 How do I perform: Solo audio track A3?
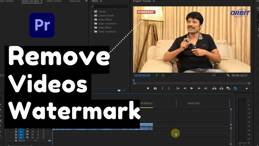[x=38, y=135]
